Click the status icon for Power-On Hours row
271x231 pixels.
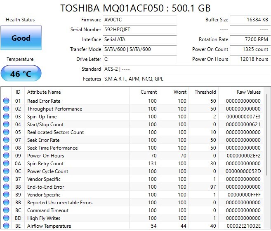(6, 155)
